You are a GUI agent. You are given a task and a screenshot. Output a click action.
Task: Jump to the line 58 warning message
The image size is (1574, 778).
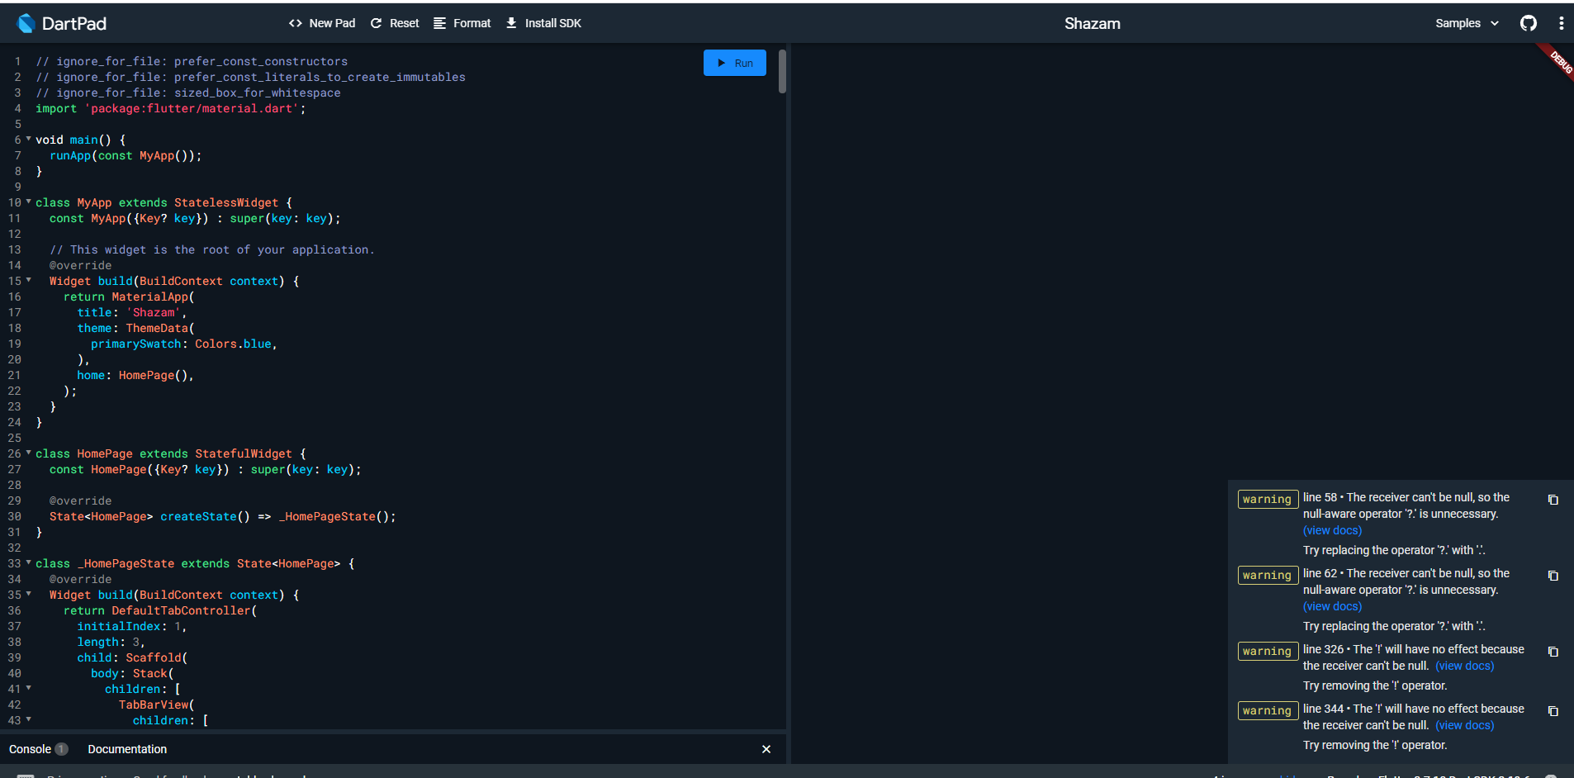click(1406, 505)
